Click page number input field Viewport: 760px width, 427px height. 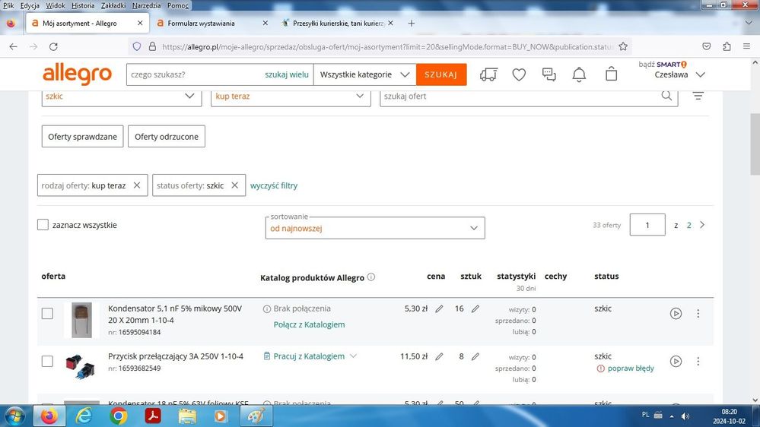pos(647,225)
